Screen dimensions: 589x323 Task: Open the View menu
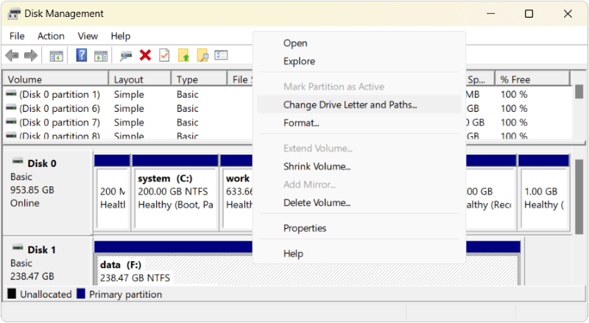88,36
